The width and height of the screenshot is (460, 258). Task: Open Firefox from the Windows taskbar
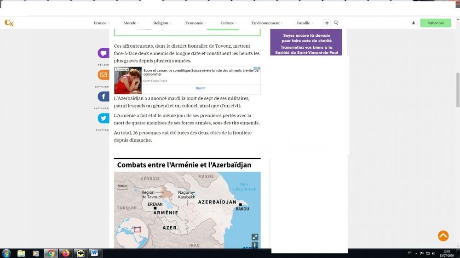[65, 253]
